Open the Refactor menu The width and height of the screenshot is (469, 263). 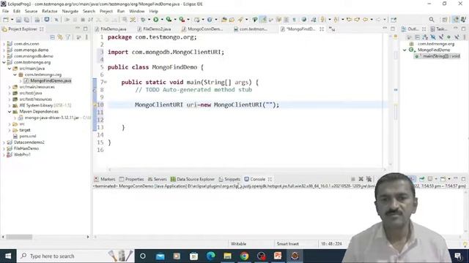[x=50, y=11]
